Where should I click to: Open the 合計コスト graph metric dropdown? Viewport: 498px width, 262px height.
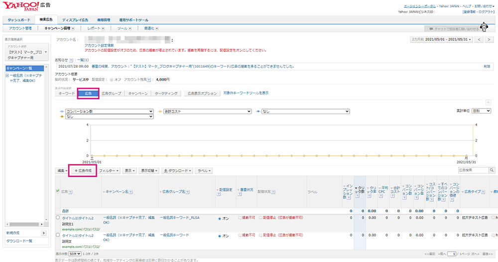207,112
